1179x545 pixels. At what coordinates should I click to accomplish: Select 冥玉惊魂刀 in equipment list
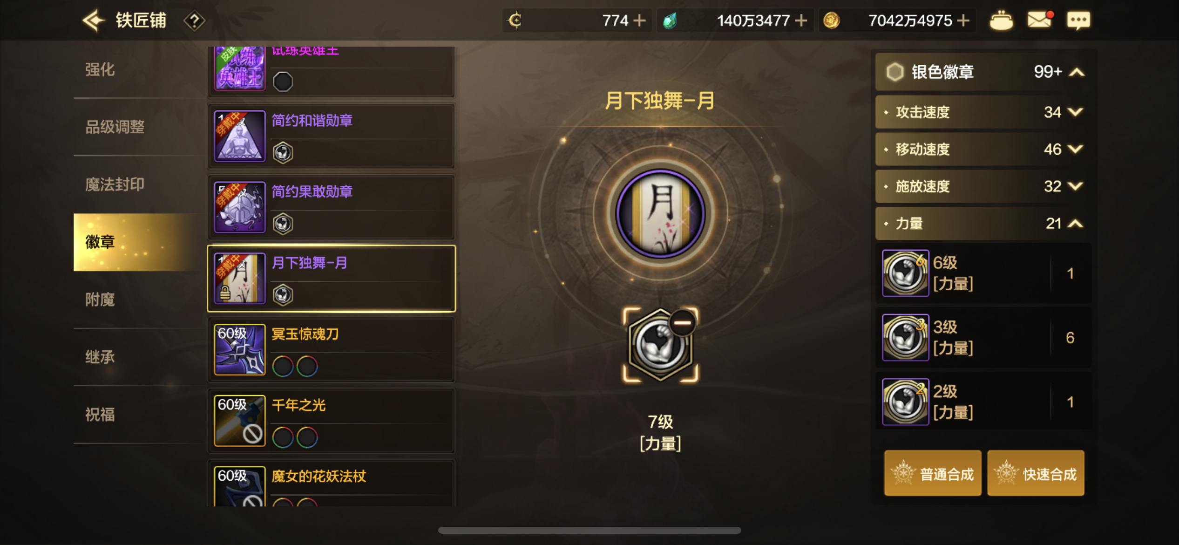(332, 349)
